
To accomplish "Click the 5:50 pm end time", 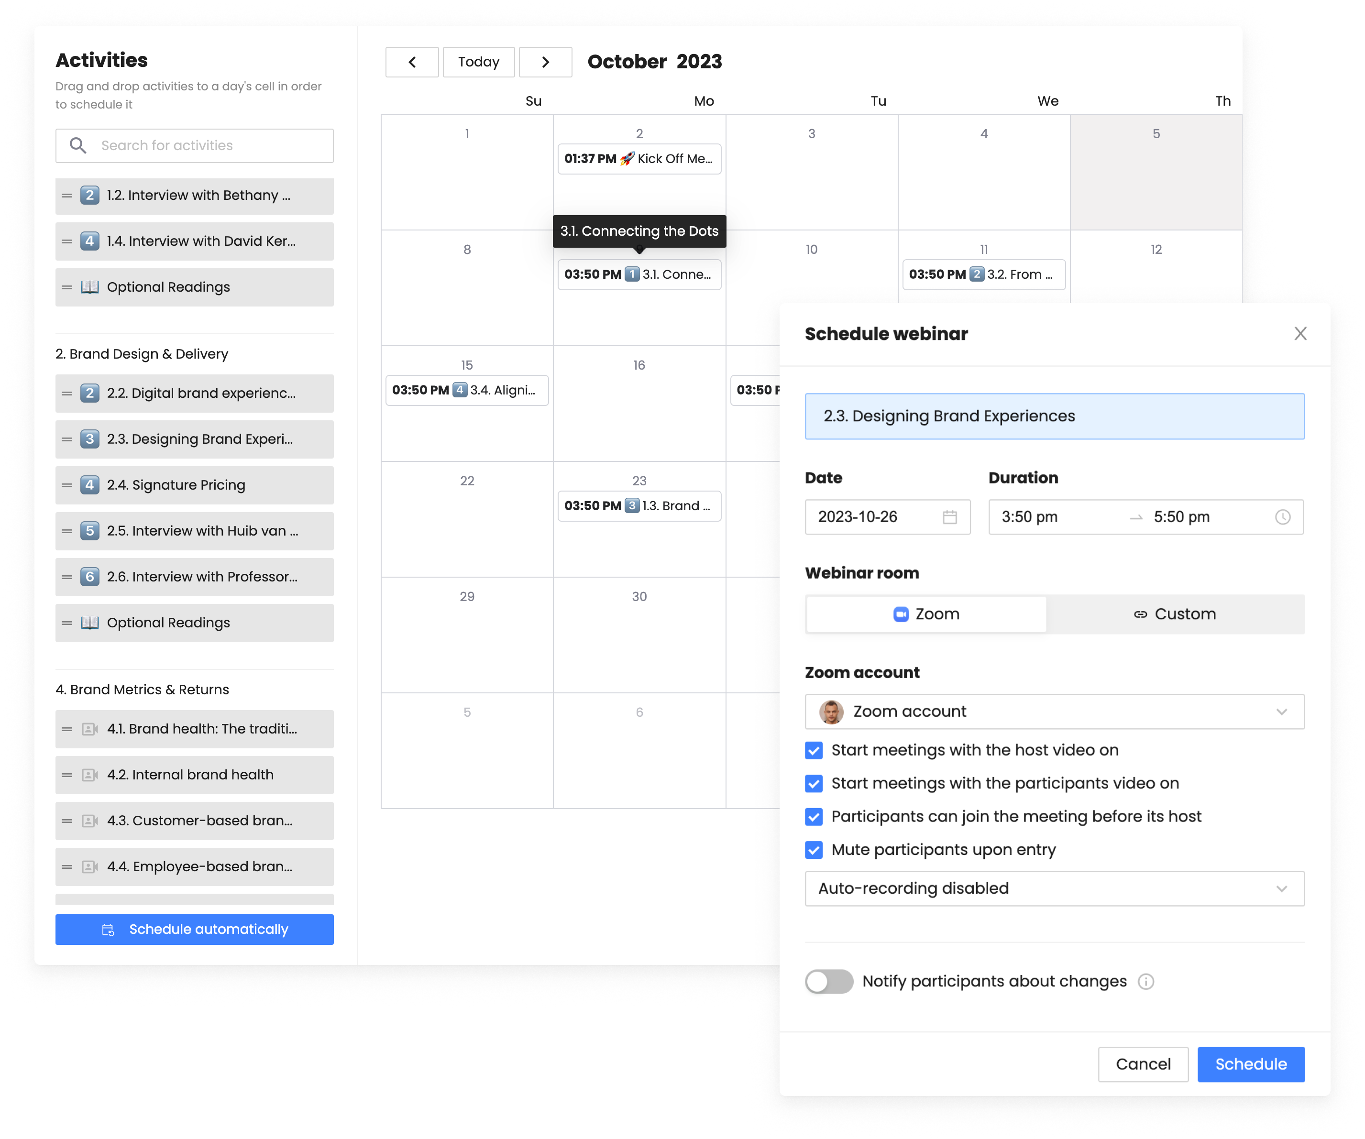I will [1182, 517].
